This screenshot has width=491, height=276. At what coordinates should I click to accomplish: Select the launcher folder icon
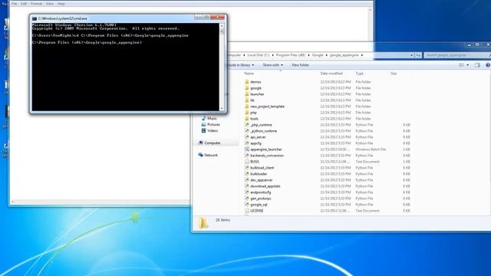pyautogui.click(x=247, y=94)
